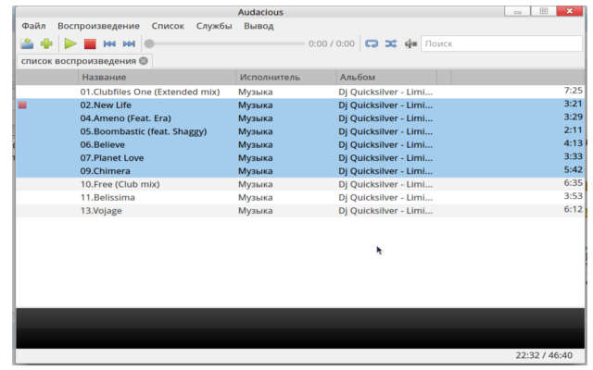Toggle shuffle mode
This screenshot has height=370, width=593.
pos(391,43)
